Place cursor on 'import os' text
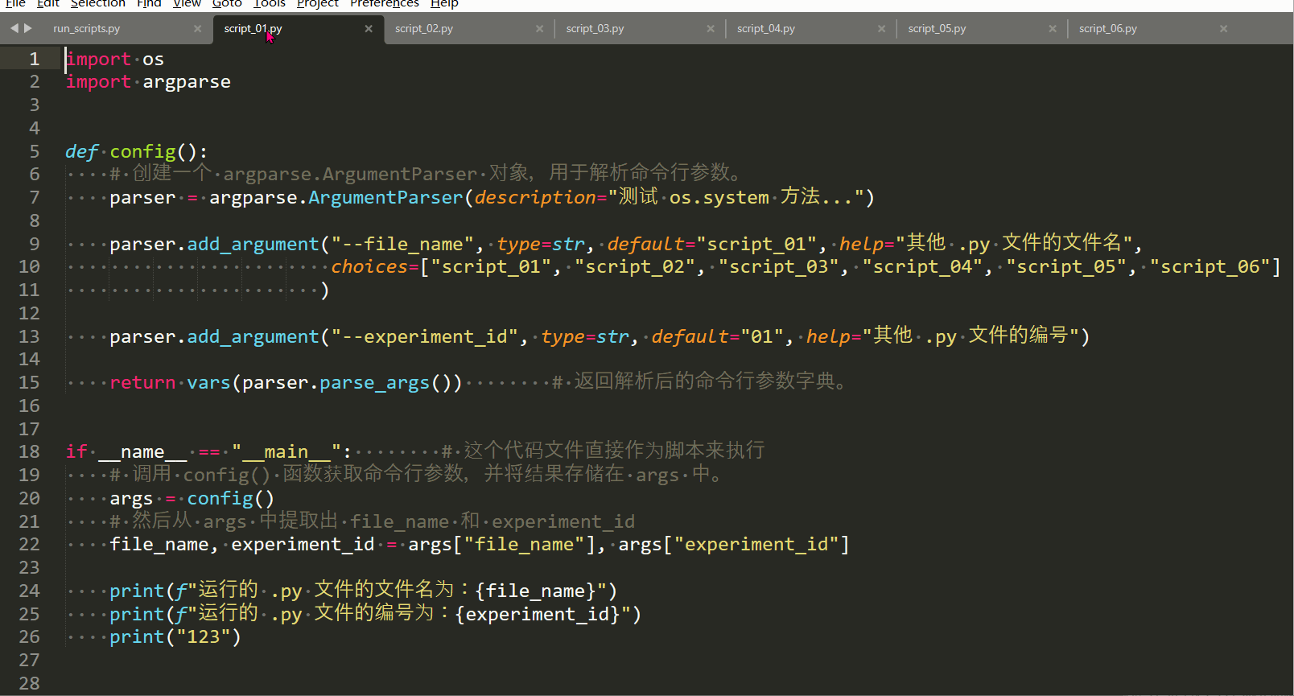The width and height of the screenshot is (1294, 696). (115, 59)
